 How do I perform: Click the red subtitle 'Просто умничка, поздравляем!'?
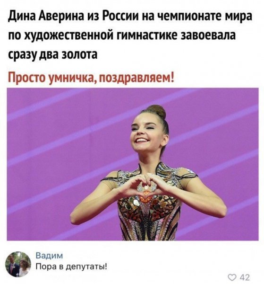[91, 78]
